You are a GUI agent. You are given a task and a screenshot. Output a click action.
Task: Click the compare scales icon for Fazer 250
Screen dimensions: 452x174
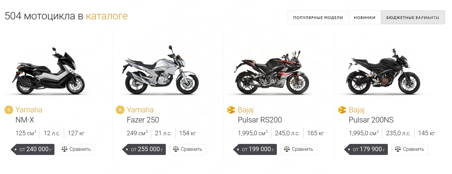pos(176,149)
